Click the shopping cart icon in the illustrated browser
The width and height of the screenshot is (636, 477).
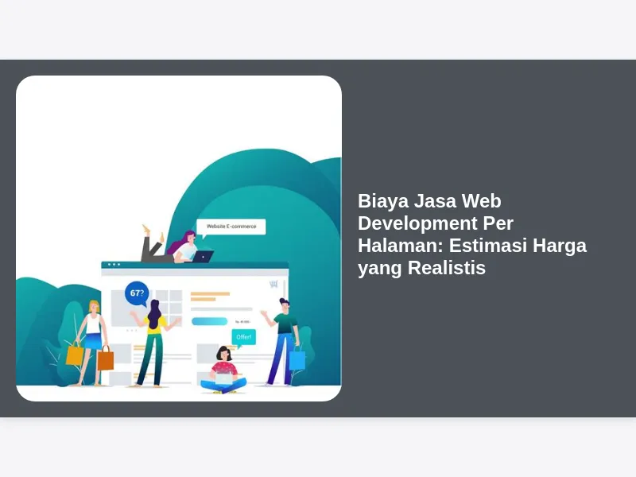pyautogui.click(x=274, y=284)
